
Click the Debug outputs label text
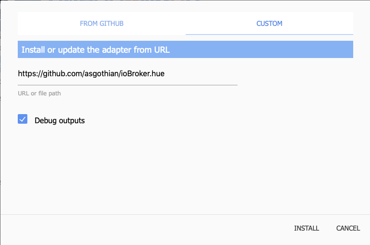coord(60,120)
